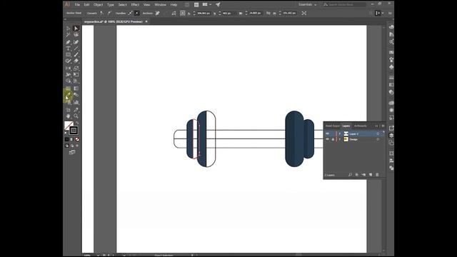Select the Column Graph tool

(x=76, y=102)
